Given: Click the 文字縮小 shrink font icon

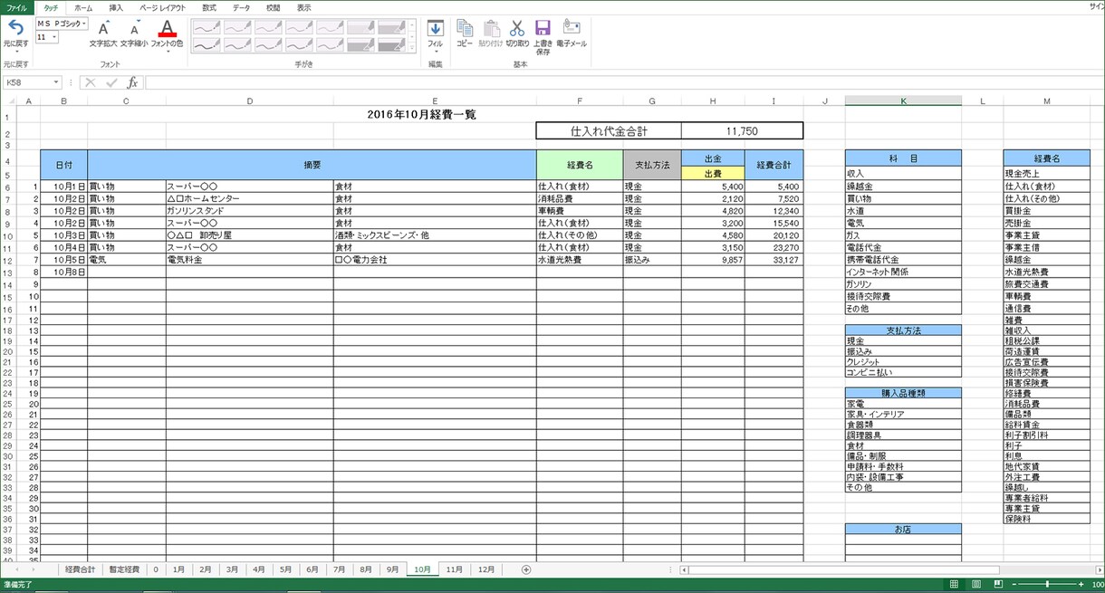Looking at the screenshot, I should 134,29.
